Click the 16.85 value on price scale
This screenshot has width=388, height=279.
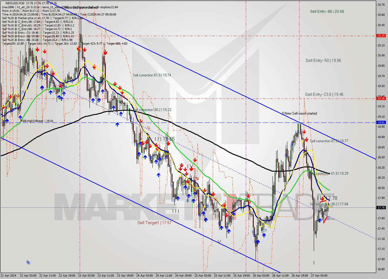click(x=381, y=269)
